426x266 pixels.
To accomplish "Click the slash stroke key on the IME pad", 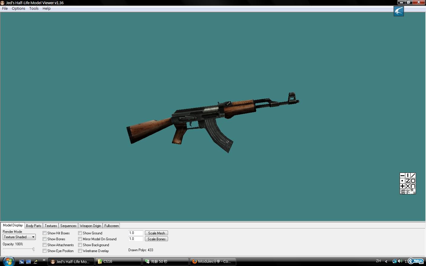I will pyautogui.click(x=413, y=175).
